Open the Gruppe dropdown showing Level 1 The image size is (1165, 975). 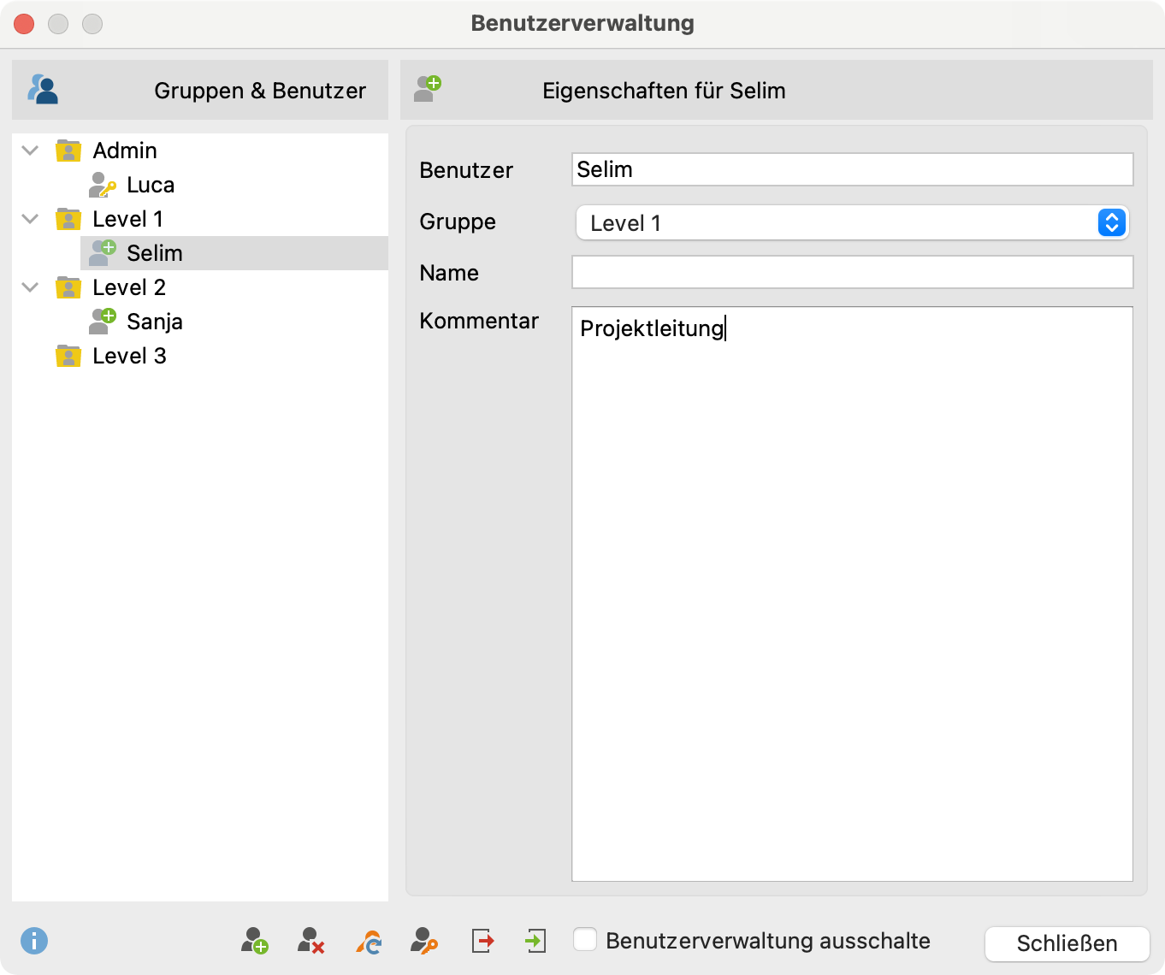[x=852, y=222]
